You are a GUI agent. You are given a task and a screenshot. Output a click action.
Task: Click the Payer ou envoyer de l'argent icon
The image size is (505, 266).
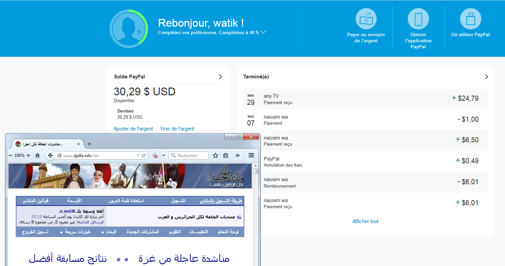coord(366,19)
